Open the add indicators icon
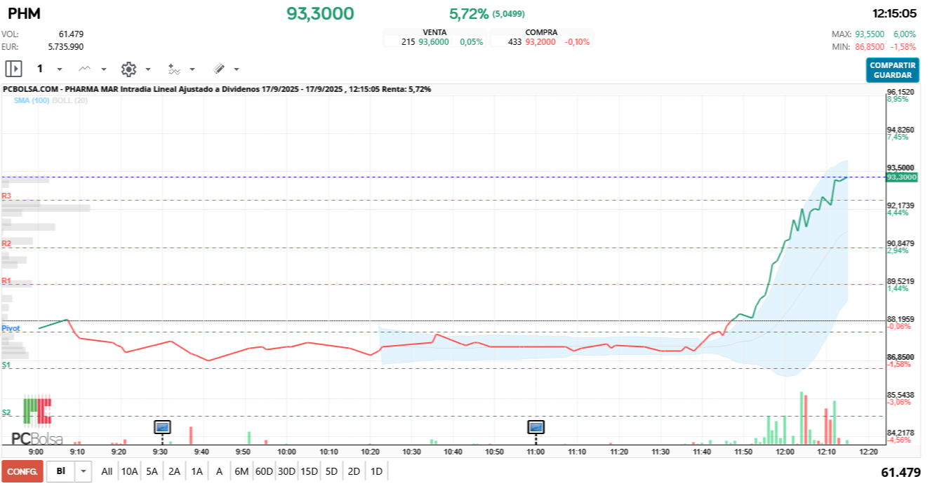 pyautogui.click(x=174, y=69)
